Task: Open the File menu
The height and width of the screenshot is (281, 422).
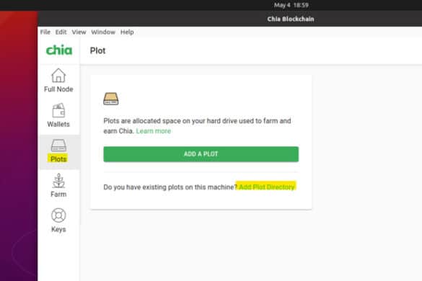Action: pos(45,32)
